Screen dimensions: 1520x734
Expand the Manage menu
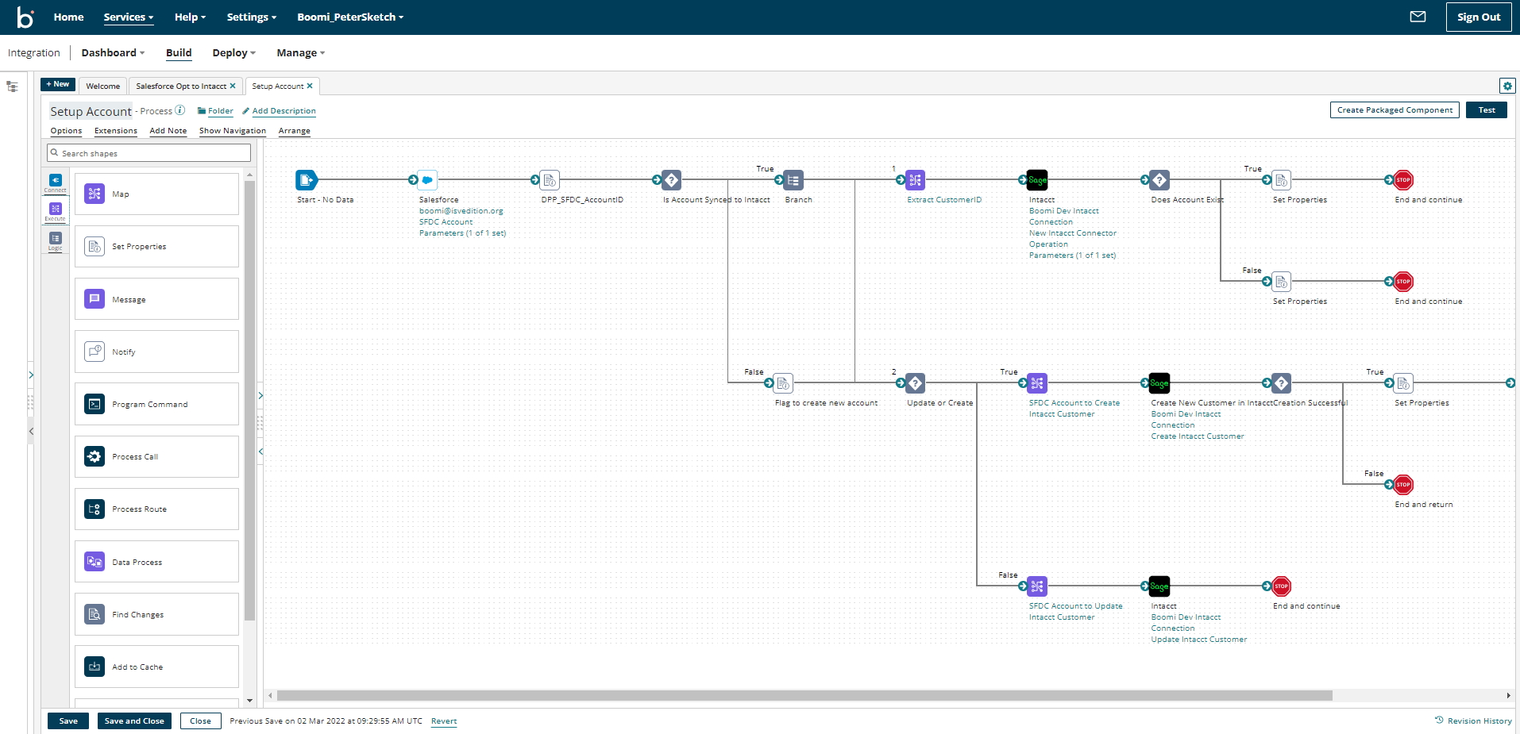(x=300, y=53)
